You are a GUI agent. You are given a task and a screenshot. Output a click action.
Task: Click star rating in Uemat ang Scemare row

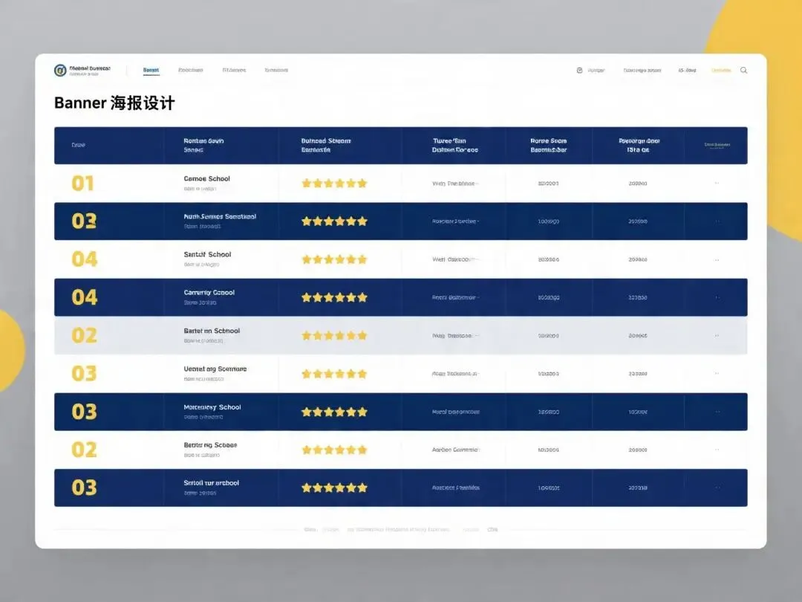(334, 374)
